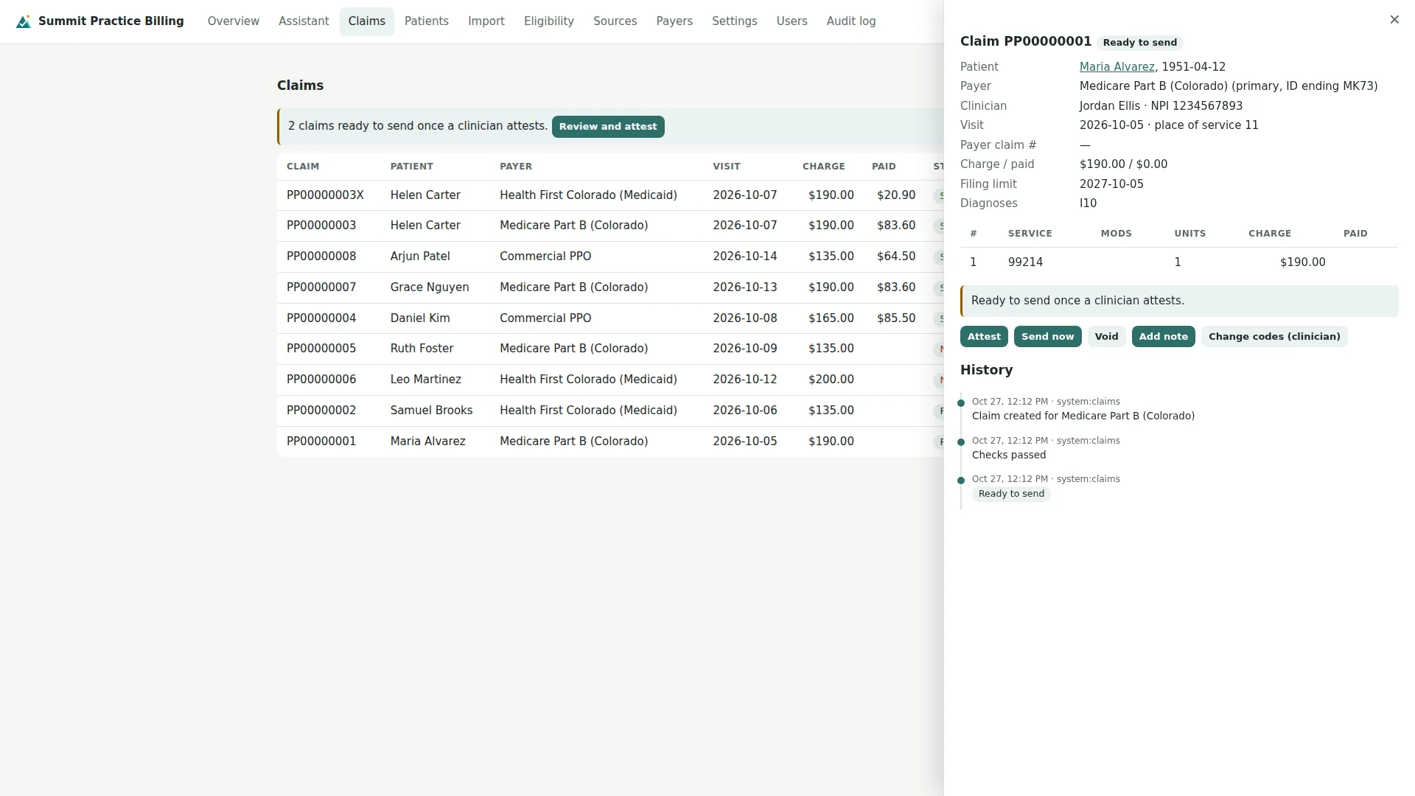Click service code 99214 in line items

click(x=1025, y=262)
